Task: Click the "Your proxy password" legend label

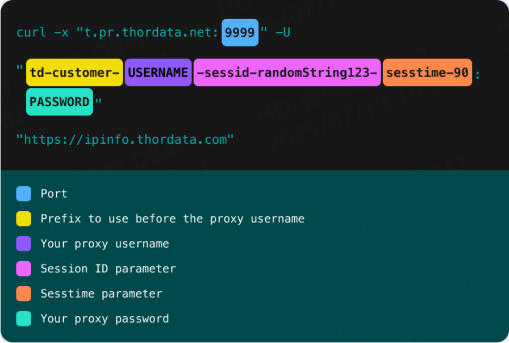Action: point(105,319)
